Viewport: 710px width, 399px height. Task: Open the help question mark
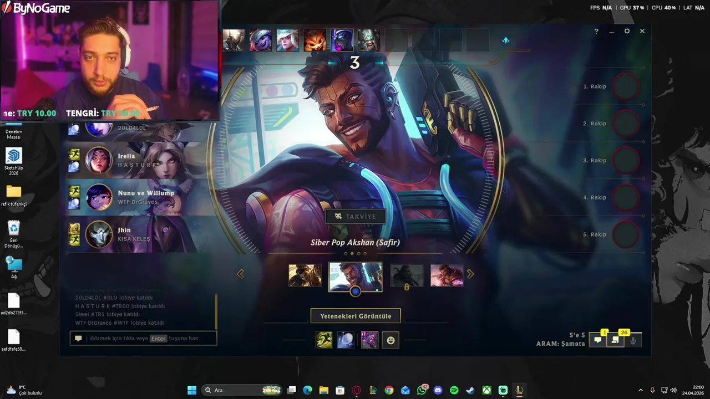click(x=596, y=32)
